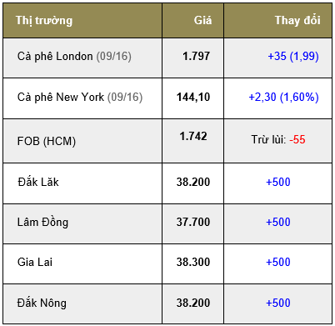Click the London price 1.797
Viewport: 335px width, 326px height.
(x=196, y=56)
